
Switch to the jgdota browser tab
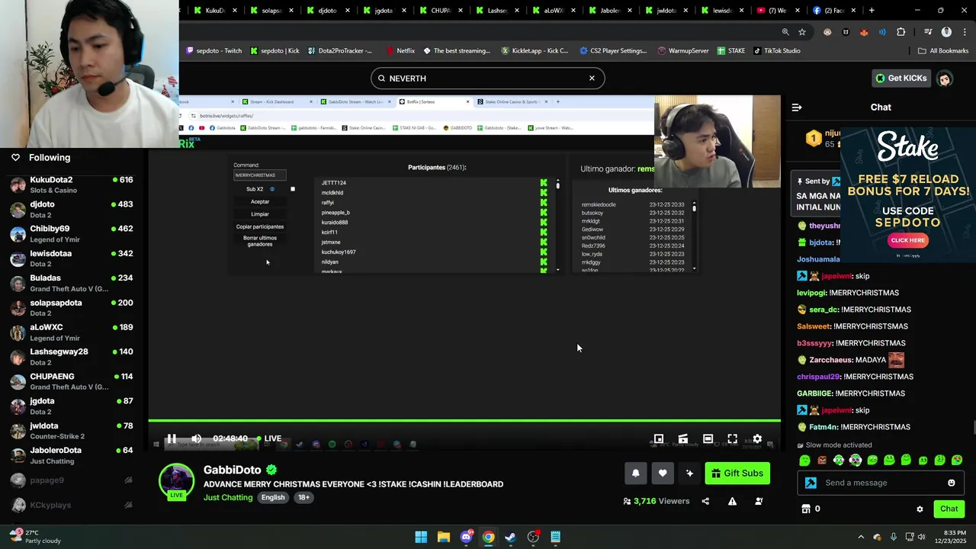(383, 11)
